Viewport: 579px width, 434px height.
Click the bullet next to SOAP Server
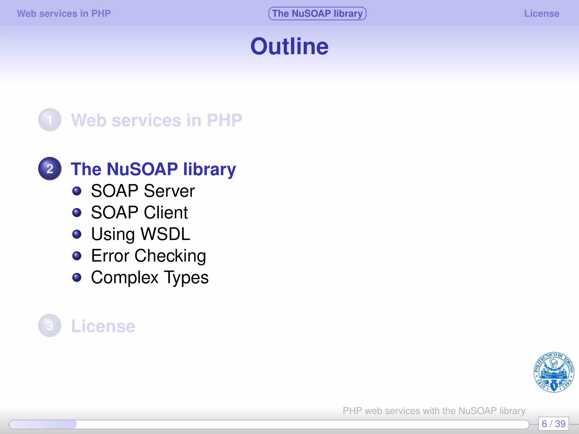[x=77, y=191]
